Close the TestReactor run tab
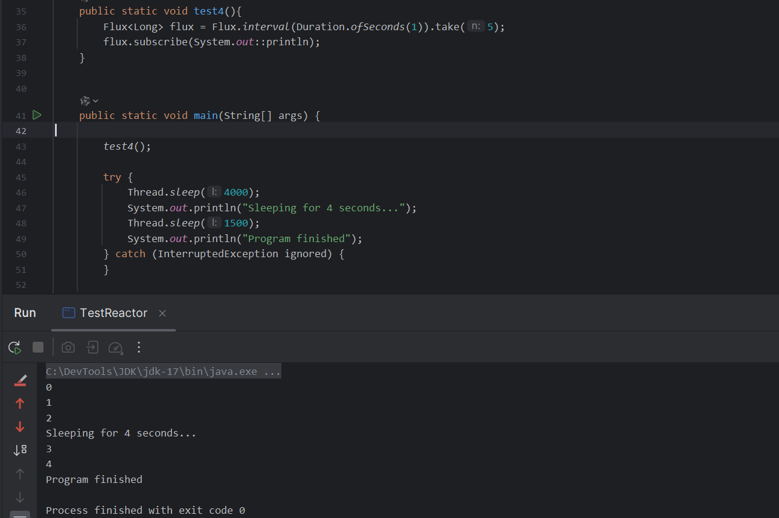The height and width of the screenshot is (518, 779). coord(162,313)
